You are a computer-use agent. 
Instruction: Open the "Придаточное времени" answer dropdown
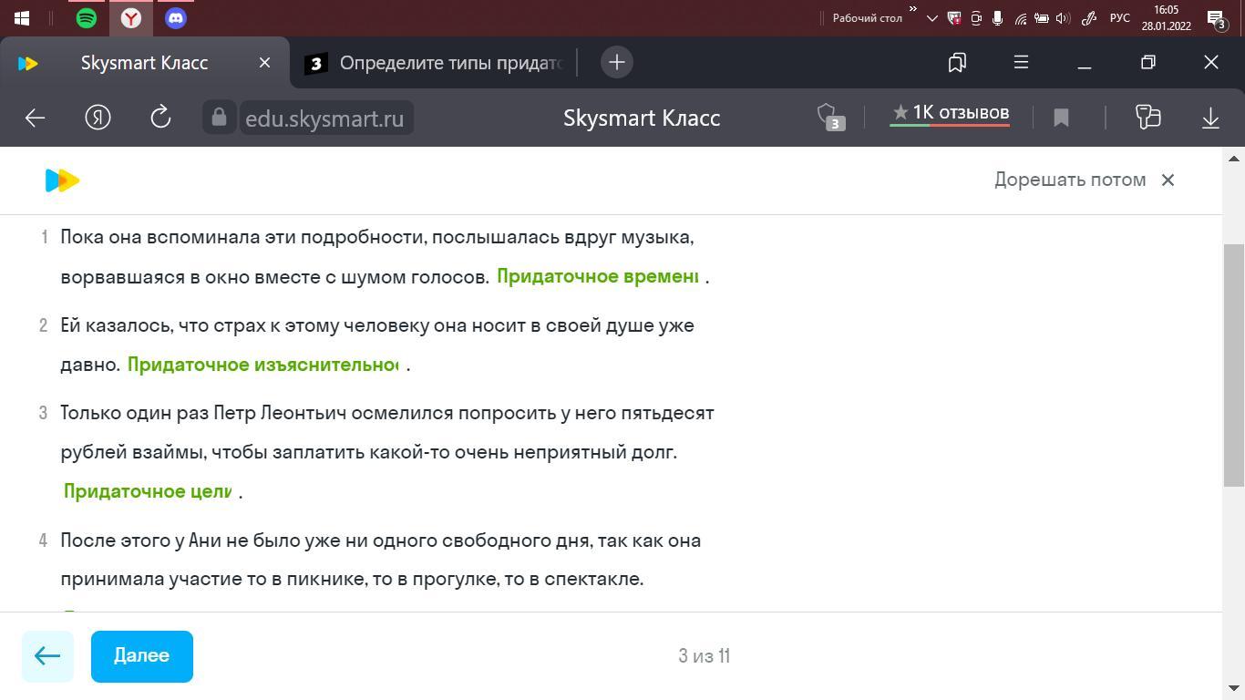point(598,276)
